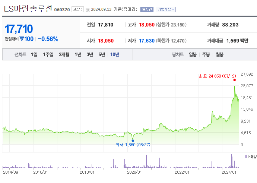Click the 9,231 price axis label

245,121
